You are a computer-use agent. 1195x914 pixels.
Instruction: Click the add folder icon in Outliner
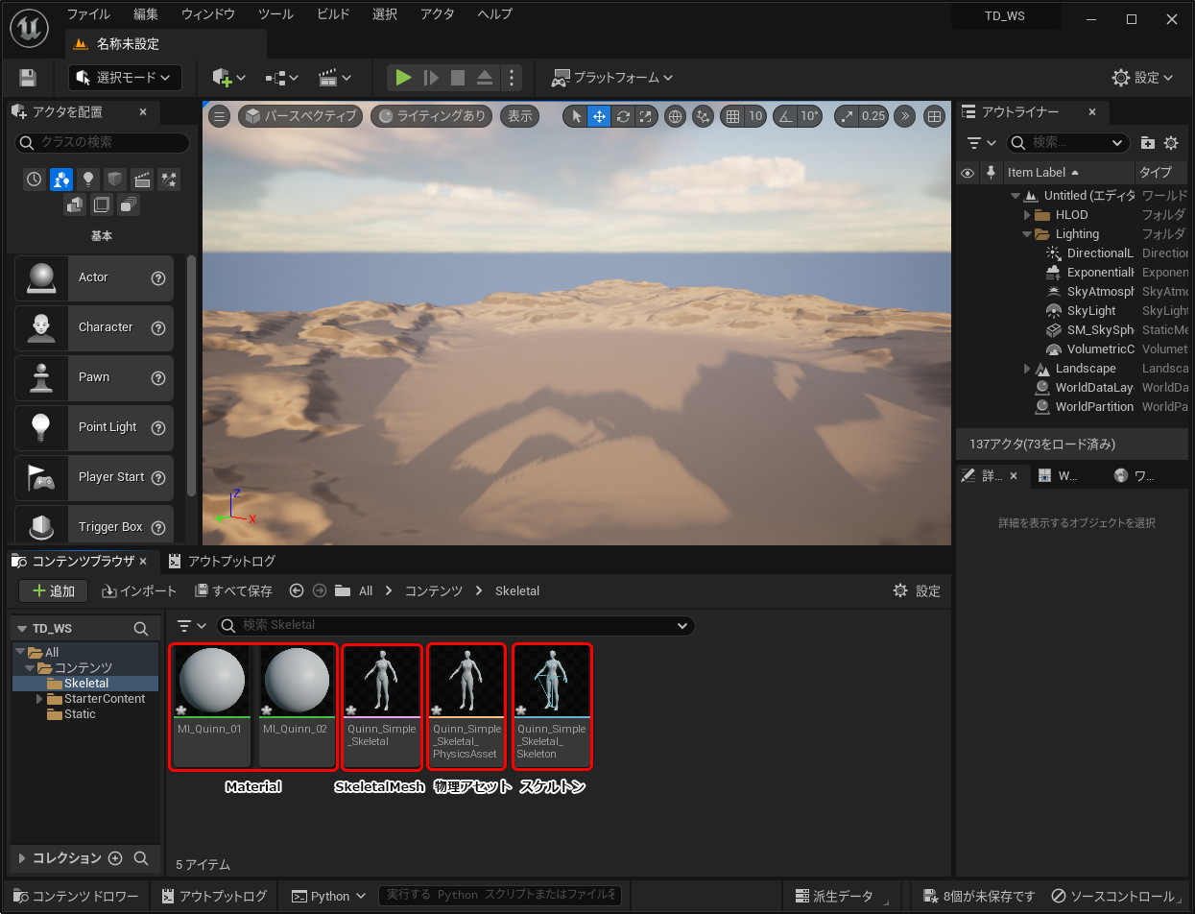pyautogui.click(x=1147, y=143)
